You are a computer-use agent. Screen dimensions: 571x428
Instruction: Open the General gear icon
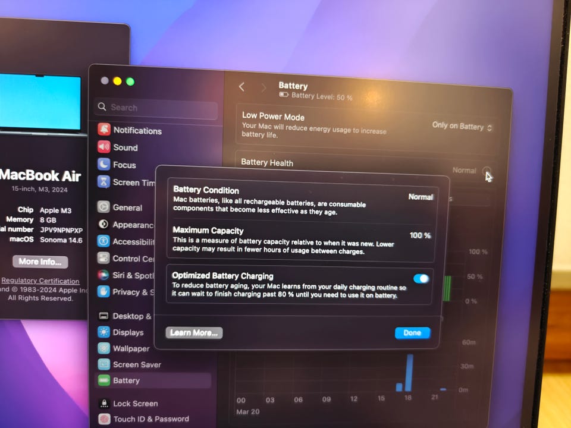click(x=103, y=207)
